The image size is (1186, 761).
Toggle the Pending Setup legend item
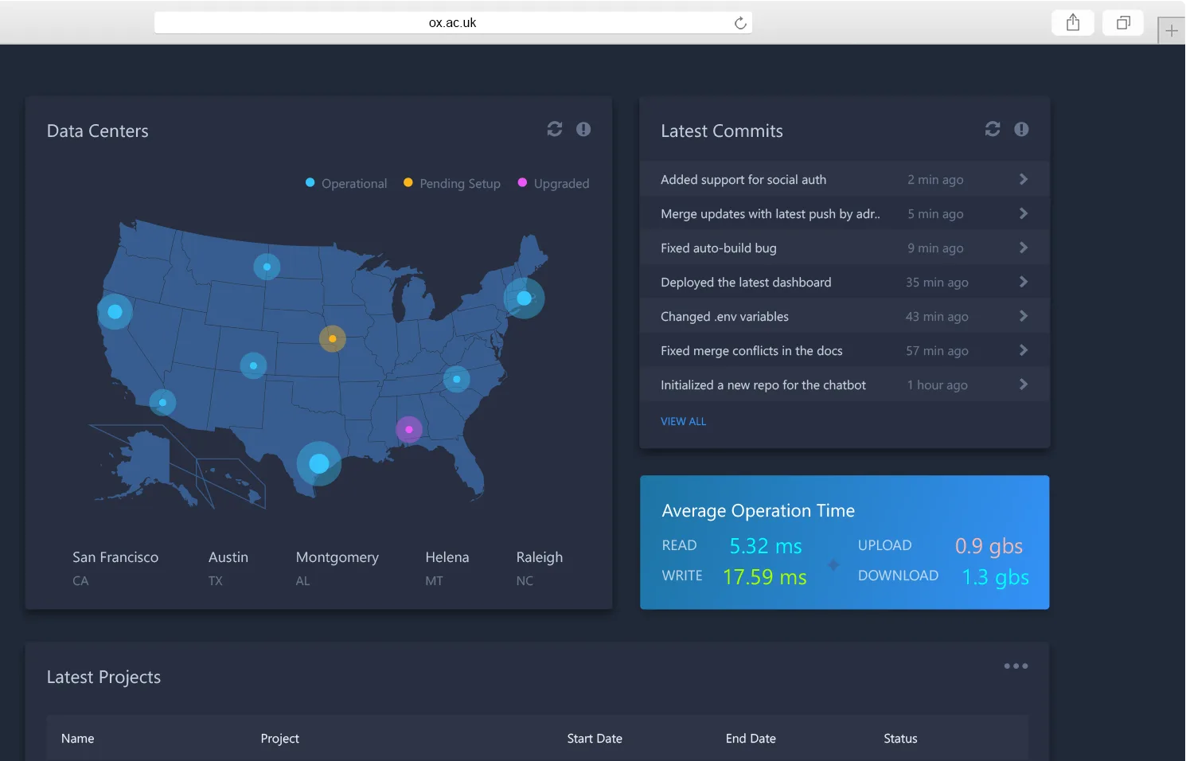452,183
